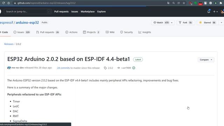This screenshot has height=126, width=224.
Task: Go to browser home page icon
Action: (8, 3)
